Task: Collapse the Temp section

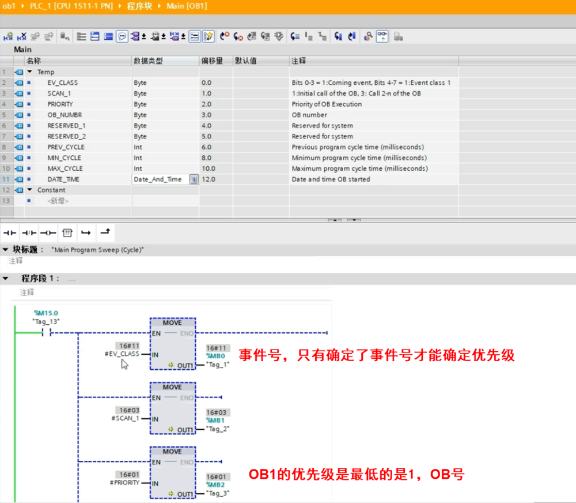Action: 30,72
